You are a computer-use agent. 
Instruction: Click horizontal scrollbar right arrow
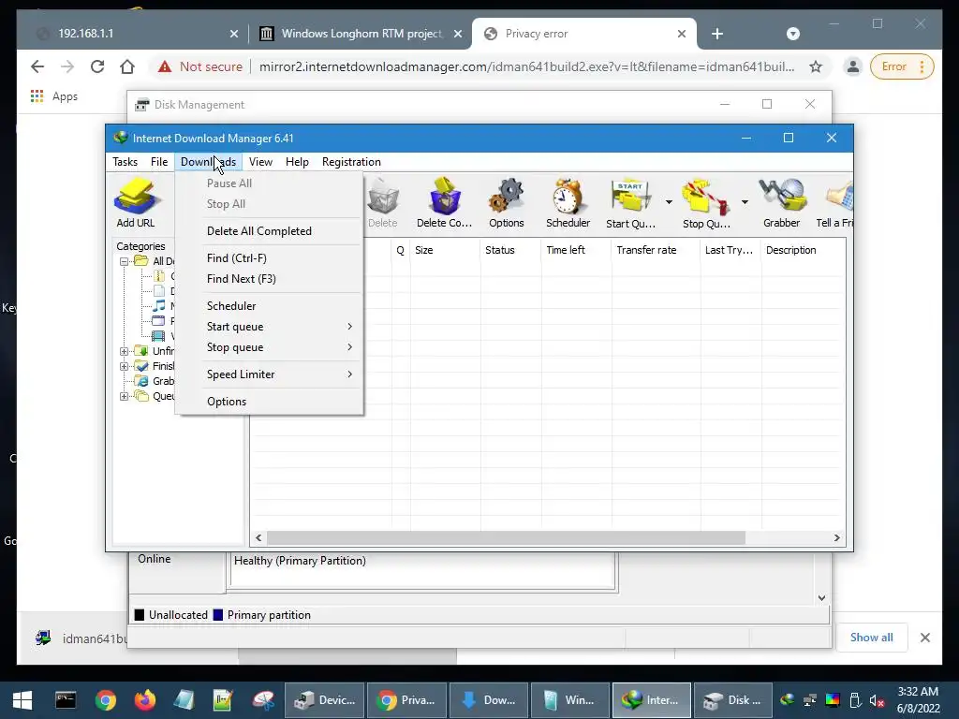[836, 538]
